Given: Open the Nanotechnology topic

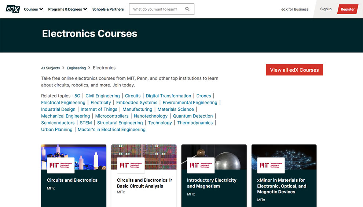Looking at the screenshot, I should point(150,116).
